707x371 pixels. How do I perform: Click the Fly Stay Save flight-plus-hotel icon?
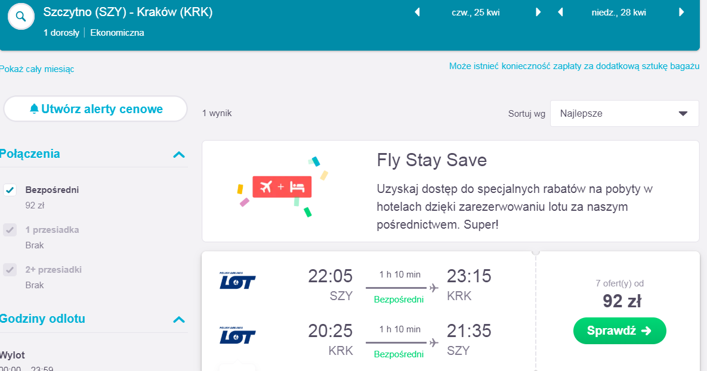[282, 187]
